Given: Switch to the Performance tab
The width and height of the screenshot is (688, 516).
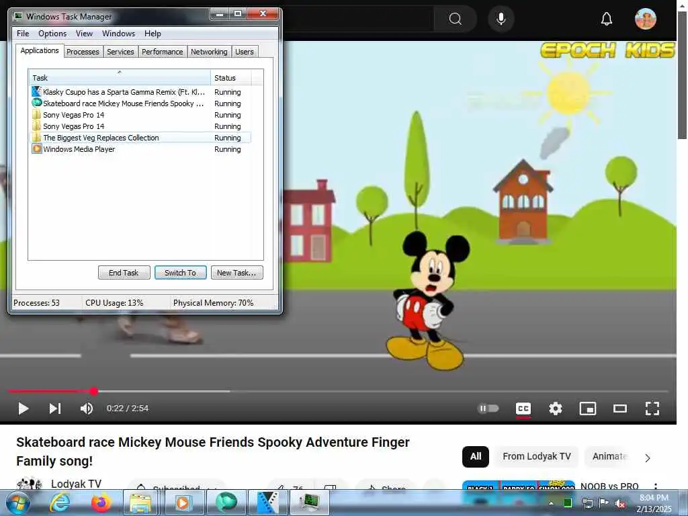Looking at the screenshot, I should (162, 52).
